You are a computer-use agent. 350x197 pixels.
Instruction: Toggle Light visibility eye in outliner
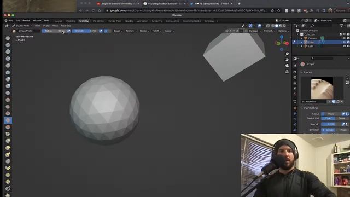pos(344,46)
